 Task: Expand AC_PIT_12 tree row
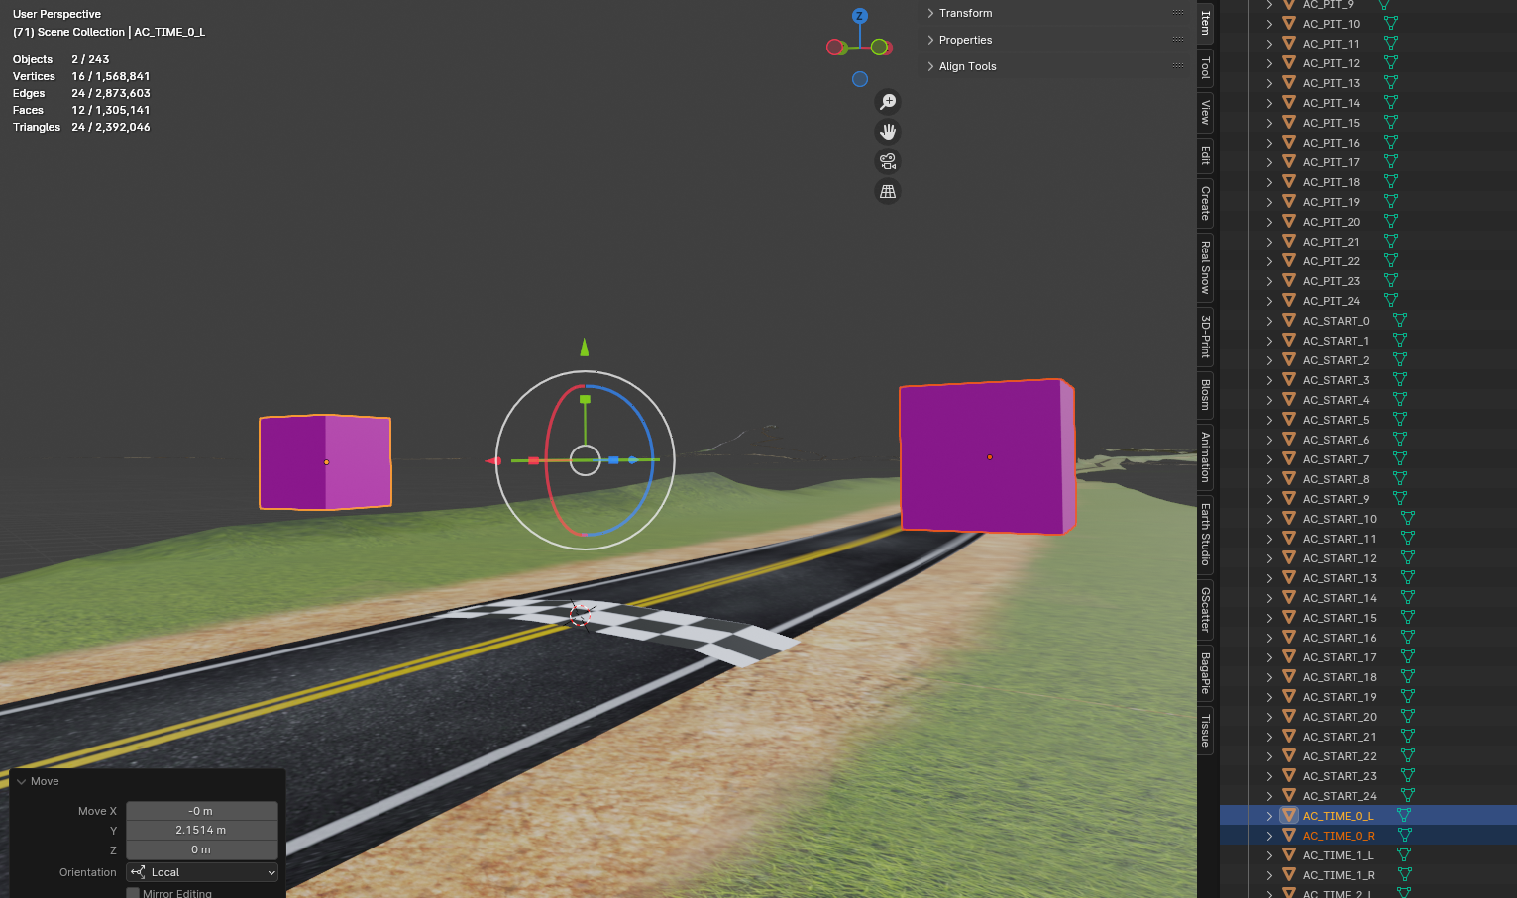coord(1269,63)
